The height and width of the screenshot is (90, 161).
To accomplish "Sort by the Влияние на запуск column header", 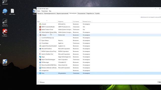I will click(87, 21).
